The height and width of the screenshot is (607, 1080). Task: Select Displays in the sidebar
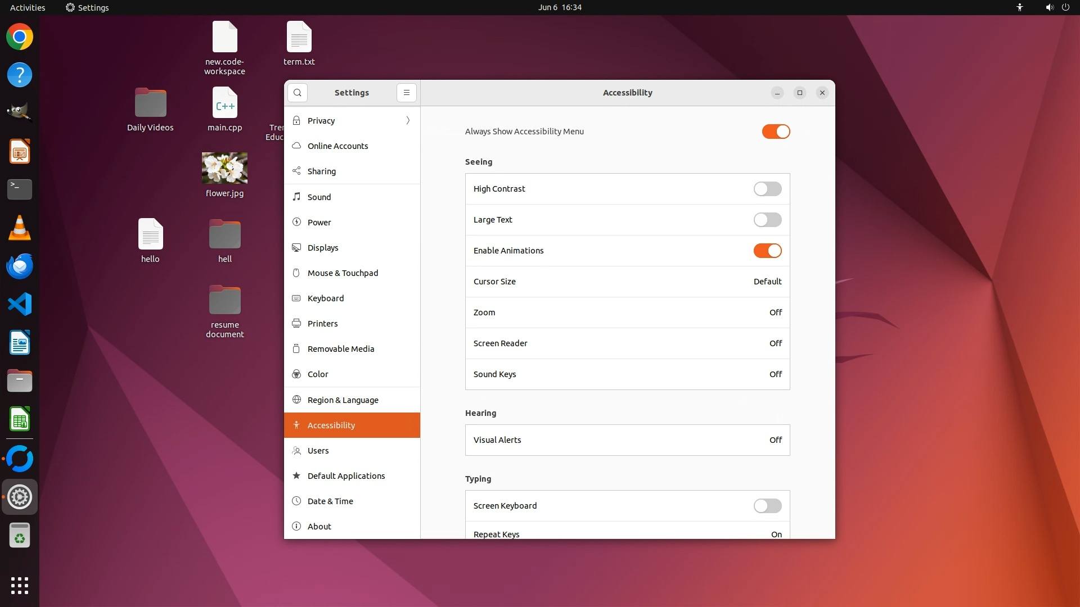323,248
